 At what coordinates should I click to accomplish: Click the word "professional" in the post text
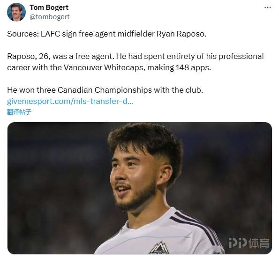(241, 56)
